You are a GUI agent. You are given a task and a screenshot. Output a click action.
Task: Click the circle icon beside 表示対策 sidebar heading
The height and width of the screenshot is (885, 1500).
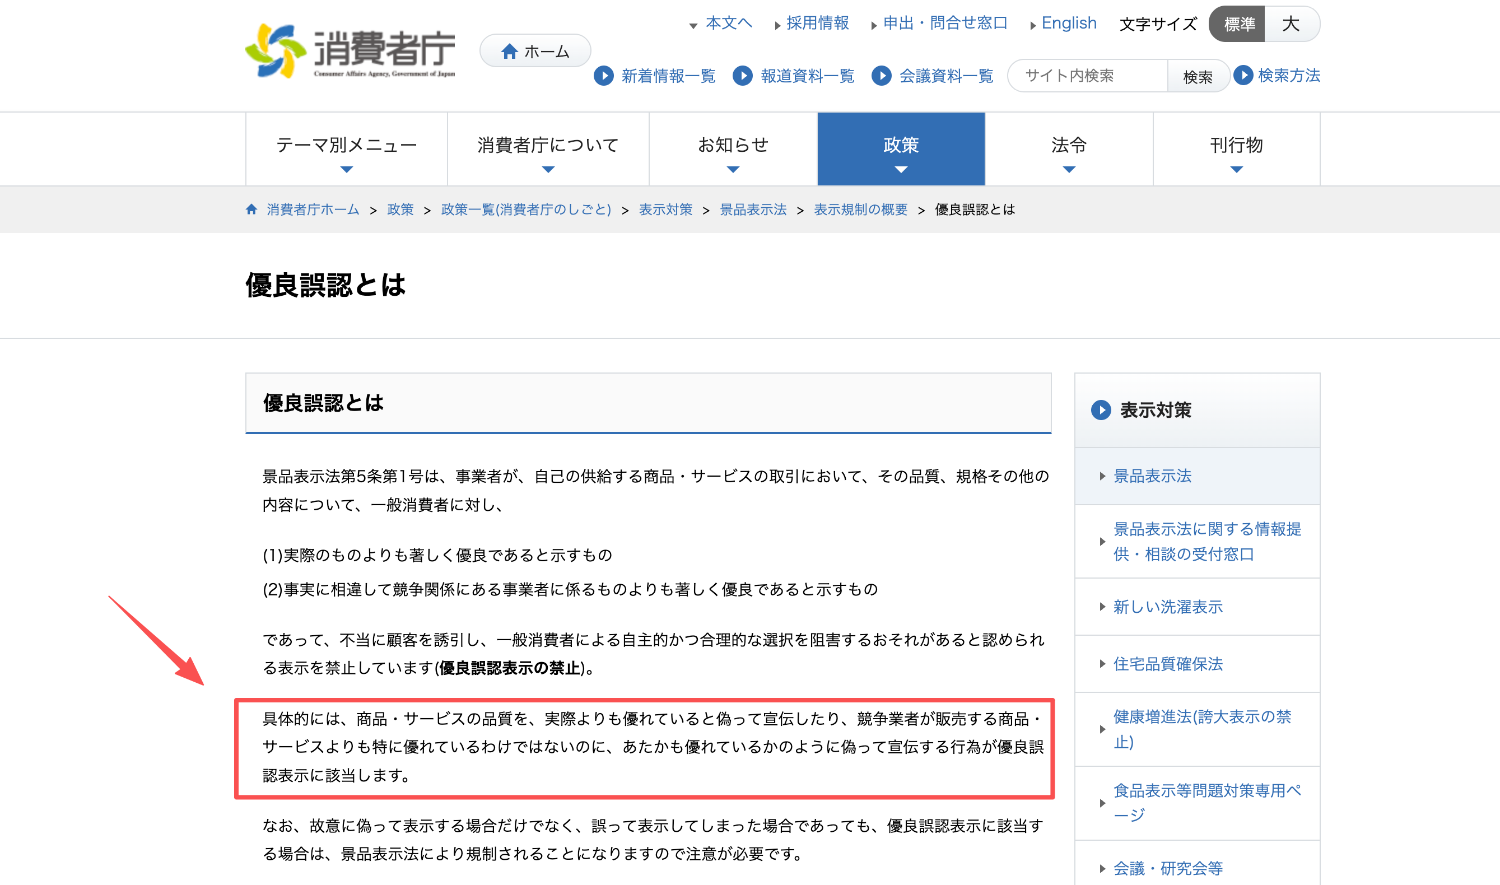[1101, 411]
